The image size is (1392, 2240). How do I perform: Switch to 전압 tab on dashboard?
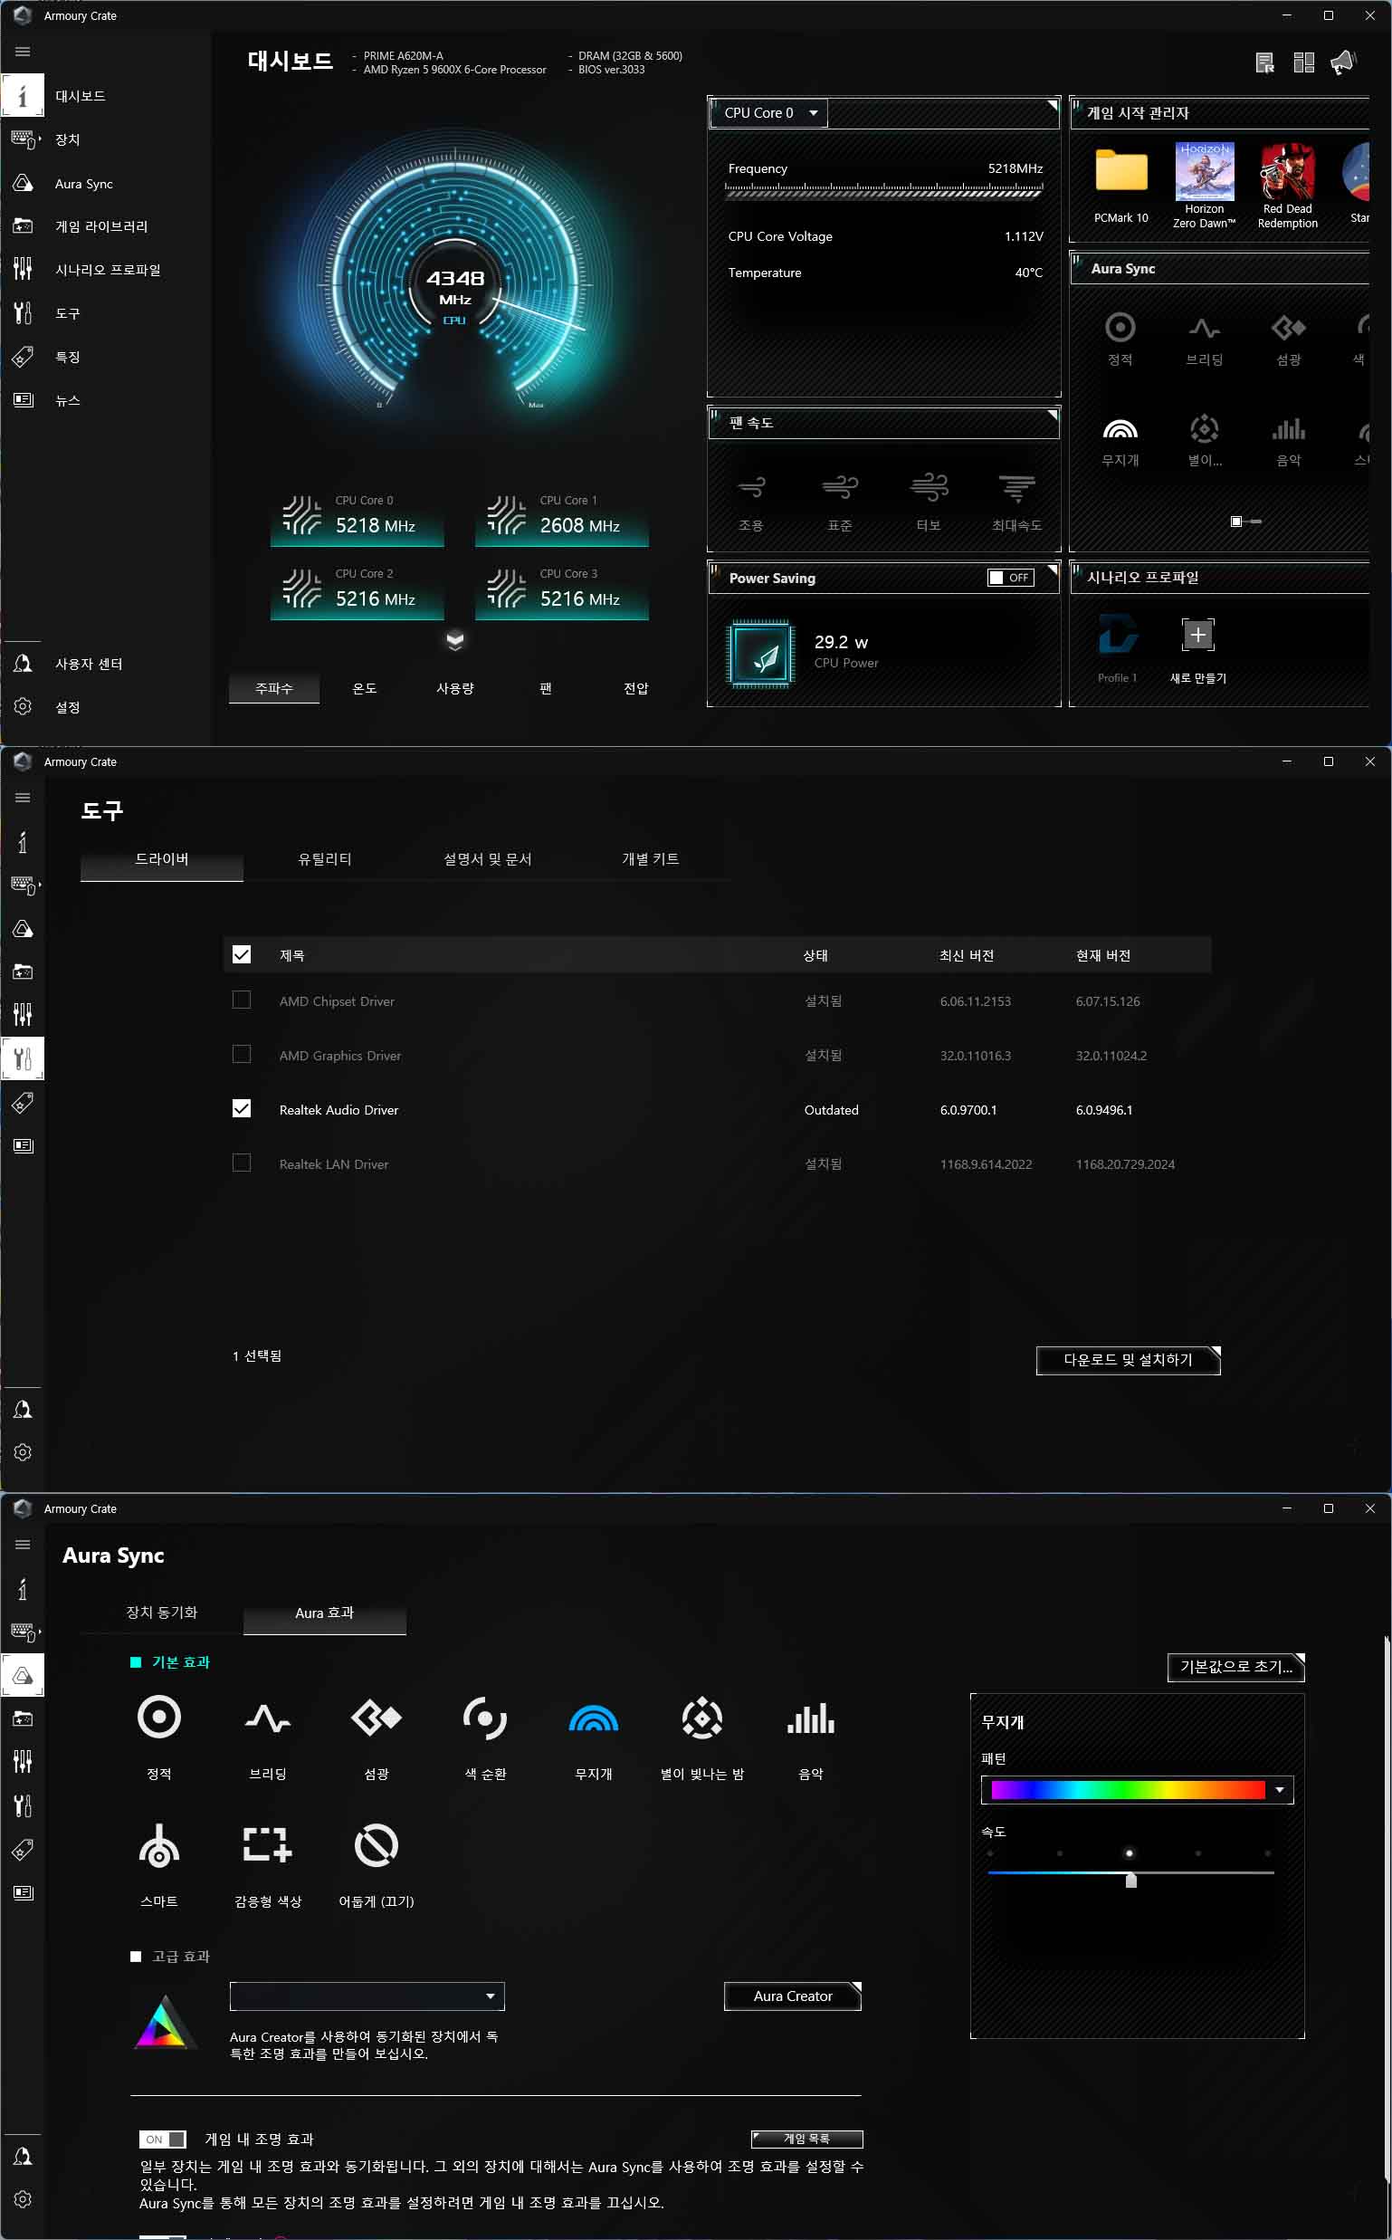(x=636, y=688)
